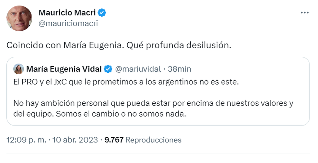Open the tweet's more options menu

pos(304,13)
